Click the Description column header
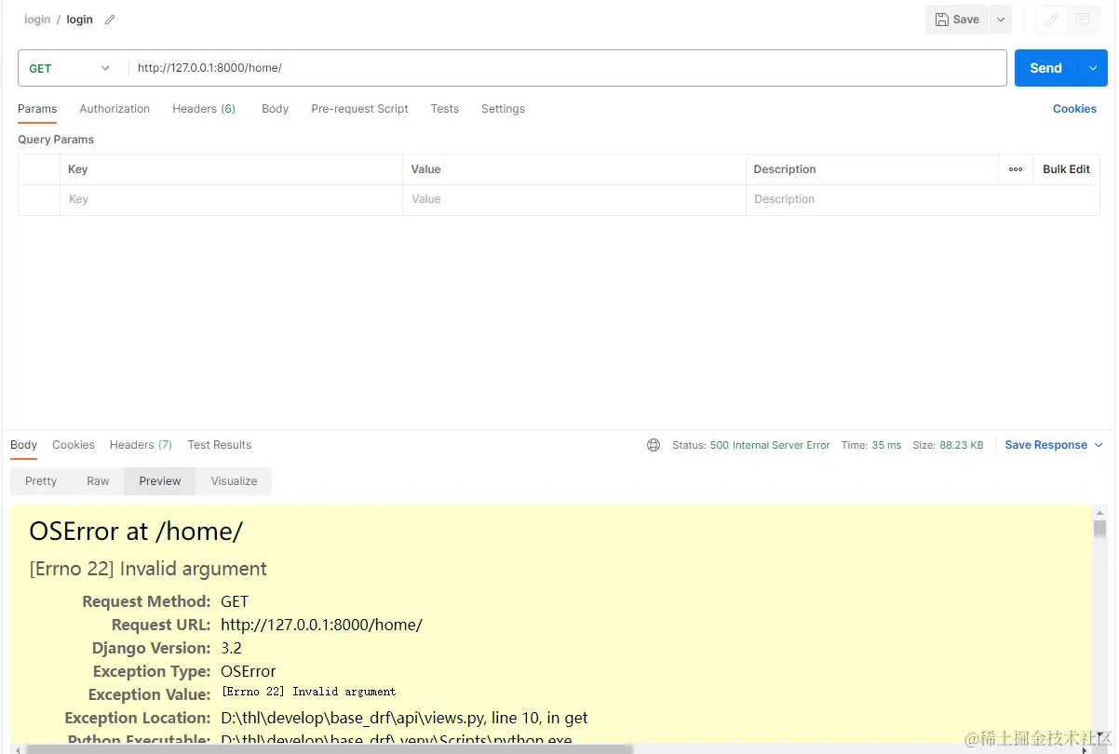The width and height of the screenshot is (1119, 754). 785,169
